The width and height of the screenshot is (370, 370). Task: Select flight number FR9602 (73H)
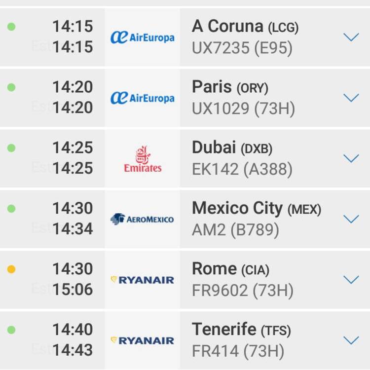(x=243, y=291)
